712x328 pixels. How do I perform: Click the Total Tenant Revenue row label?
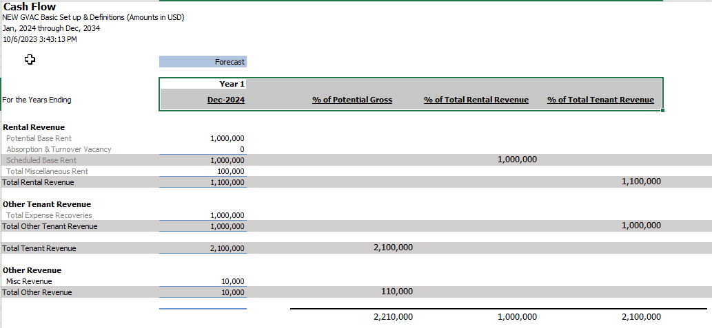pos(39,248)
